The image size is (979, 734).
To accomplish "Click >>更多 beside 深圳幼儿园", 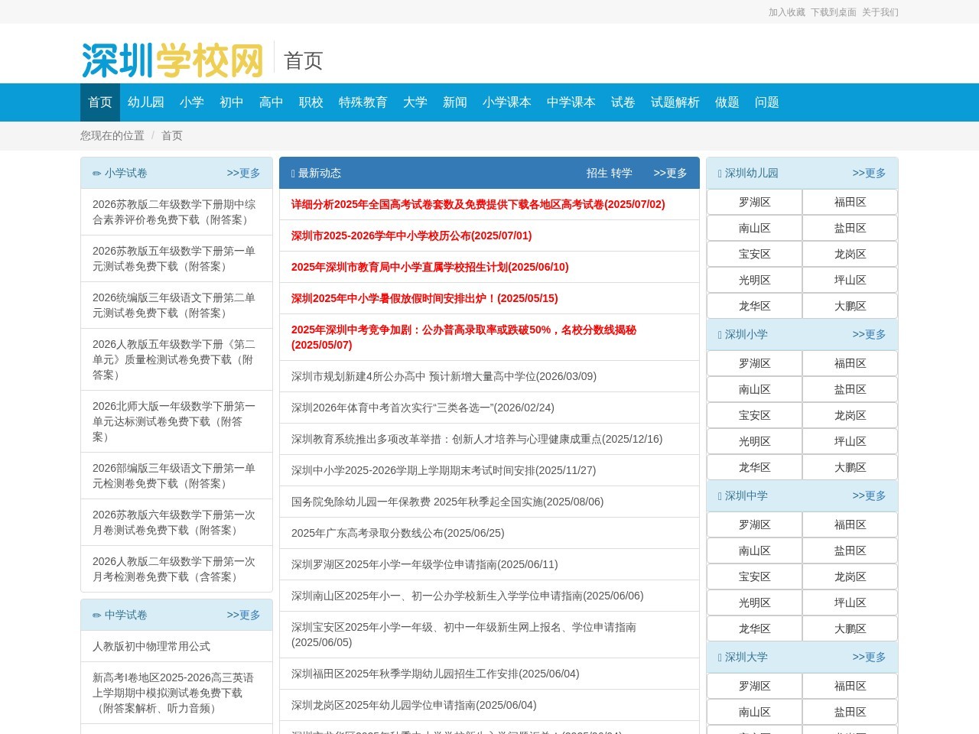I will point(869,173).
